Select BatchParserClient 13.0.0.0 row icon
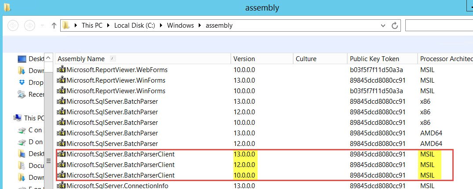Screen dimensions: 473x189 coord(61,154)
